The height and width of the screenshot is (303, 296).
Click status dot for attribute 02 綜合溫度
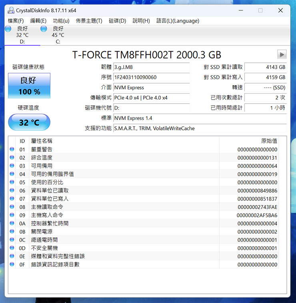[12, 157]
